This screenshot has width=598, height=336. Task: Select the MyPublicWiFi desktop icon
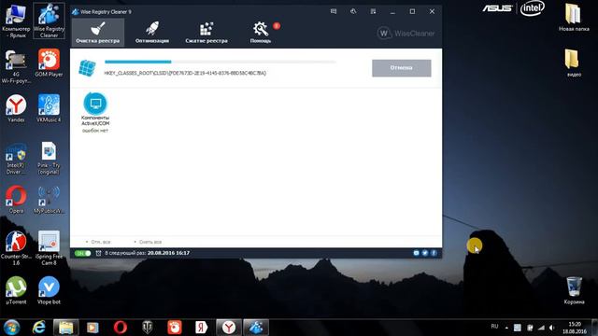[x=49, y=200]
